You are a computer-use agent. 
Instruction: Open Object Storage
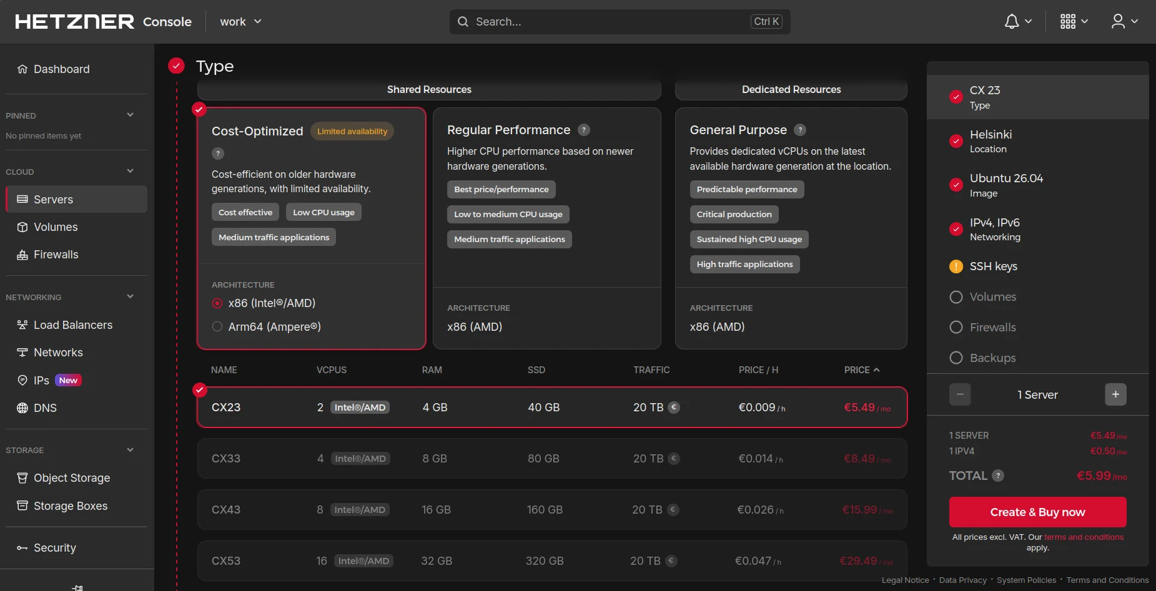coord(76,478)
